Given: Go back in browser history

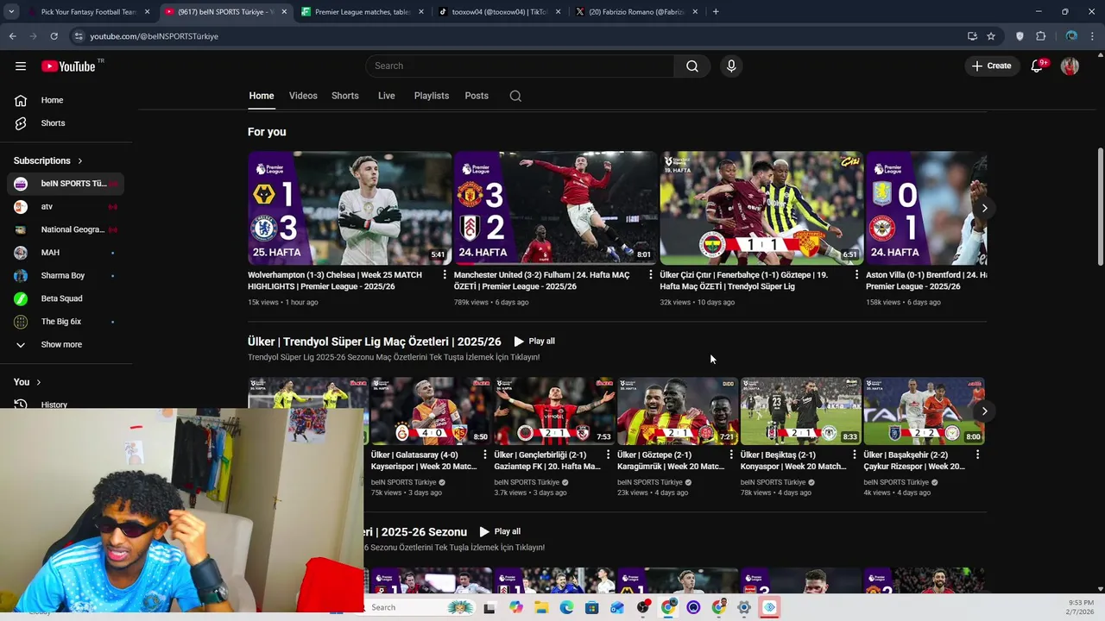Looking at the screenshot, I should [12, 36].
